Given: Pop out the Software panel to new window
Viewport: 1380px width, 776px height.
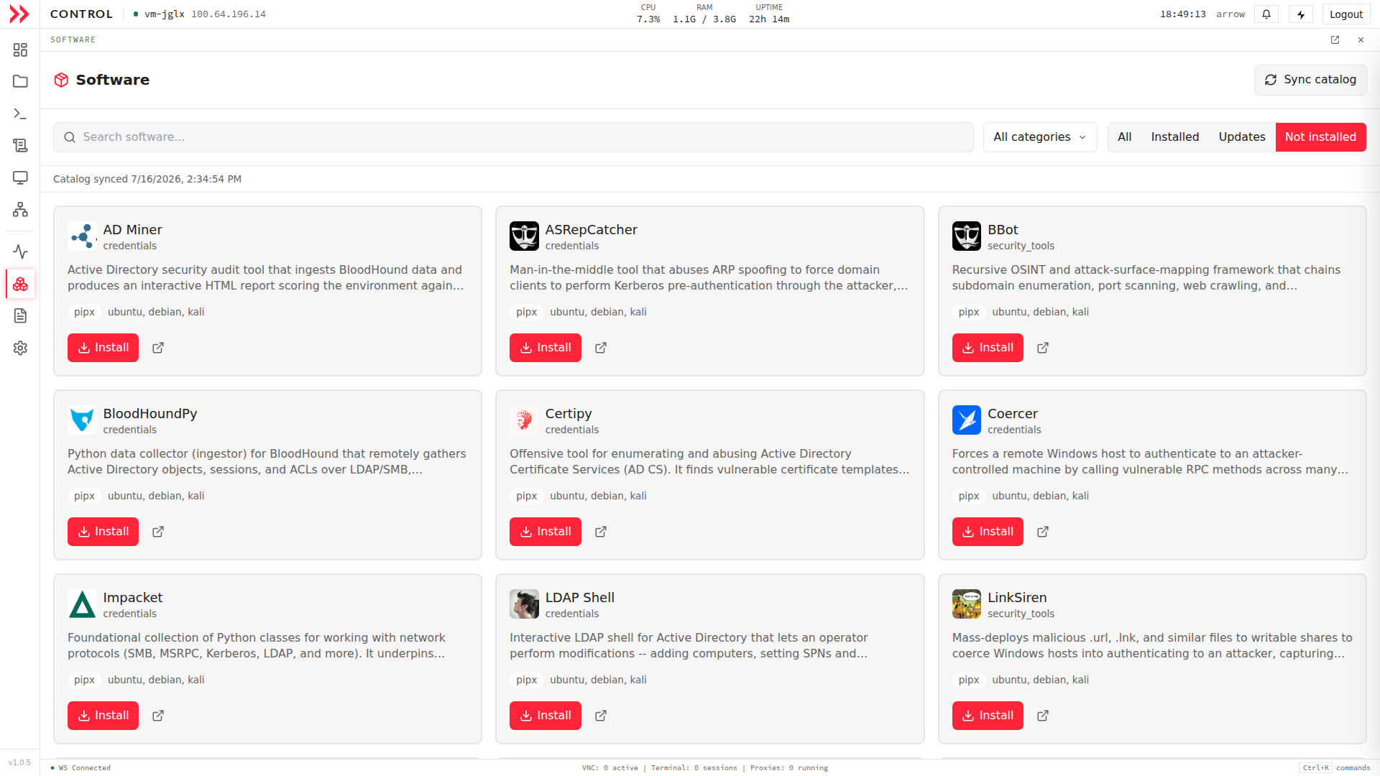Looking at the screenshot, I should (x=1335, y=40).
